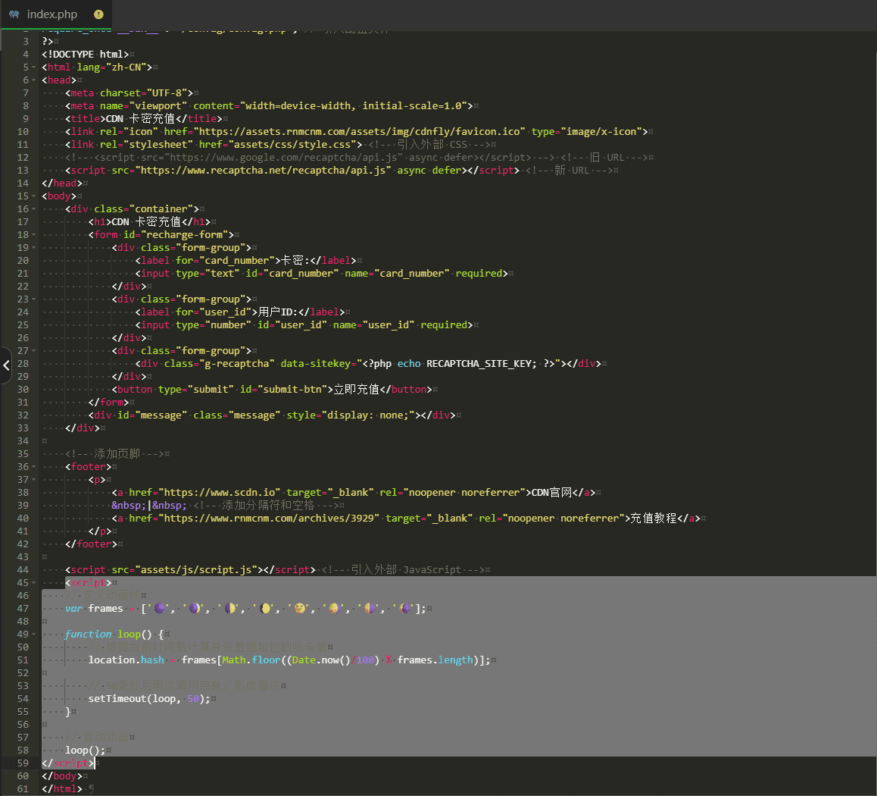Click the closing </script> tag on line 59
Screen dimensions: 877x796
[67, 763]
